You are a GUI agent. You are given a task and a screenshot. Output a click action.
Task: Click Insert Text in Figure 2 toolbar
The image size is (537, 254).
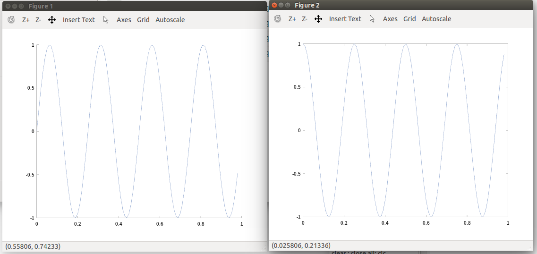(345, 19)
